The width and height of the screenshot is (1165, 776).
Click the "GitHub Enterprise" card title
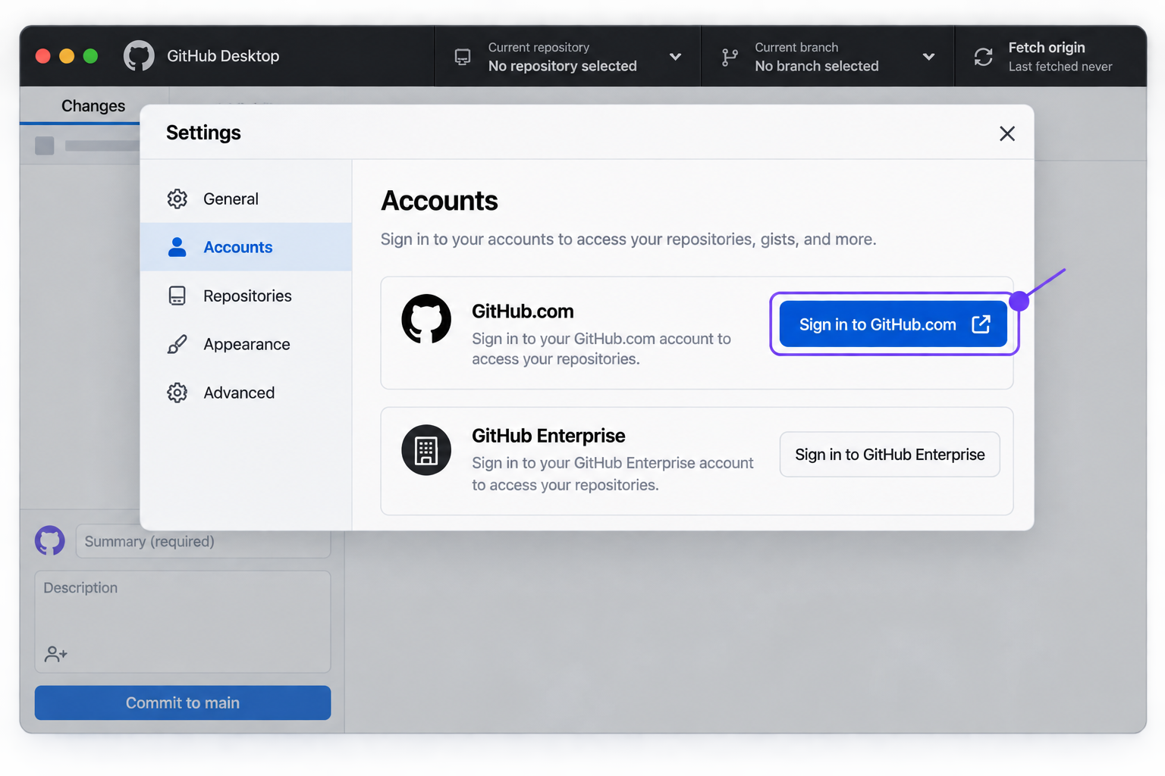548,436
